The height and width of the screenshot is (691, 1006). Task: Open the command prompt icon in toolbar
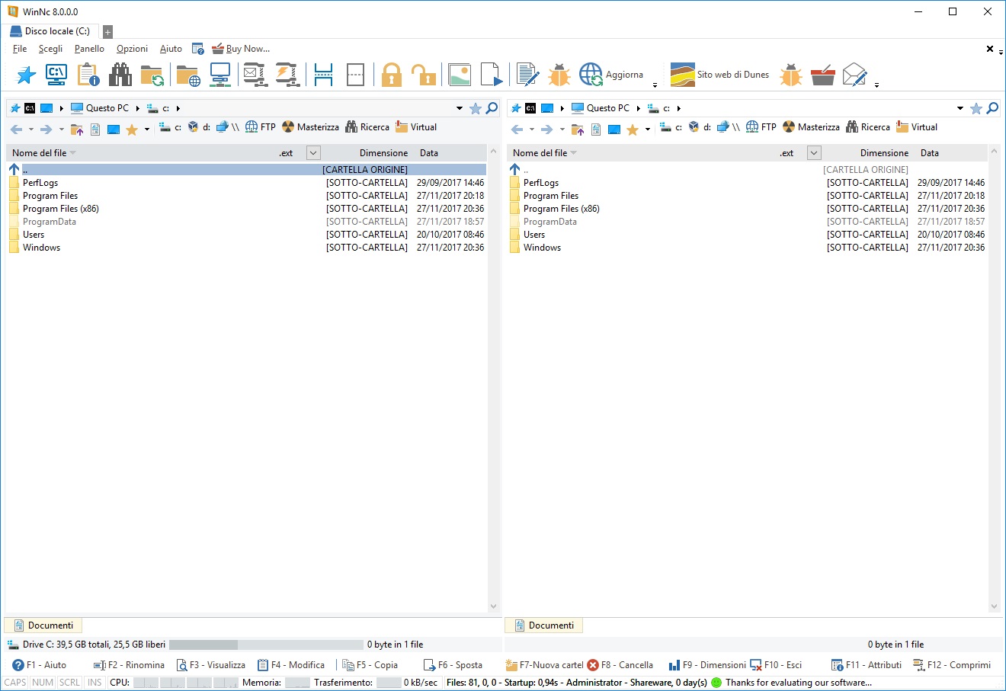tap(56, 75)
